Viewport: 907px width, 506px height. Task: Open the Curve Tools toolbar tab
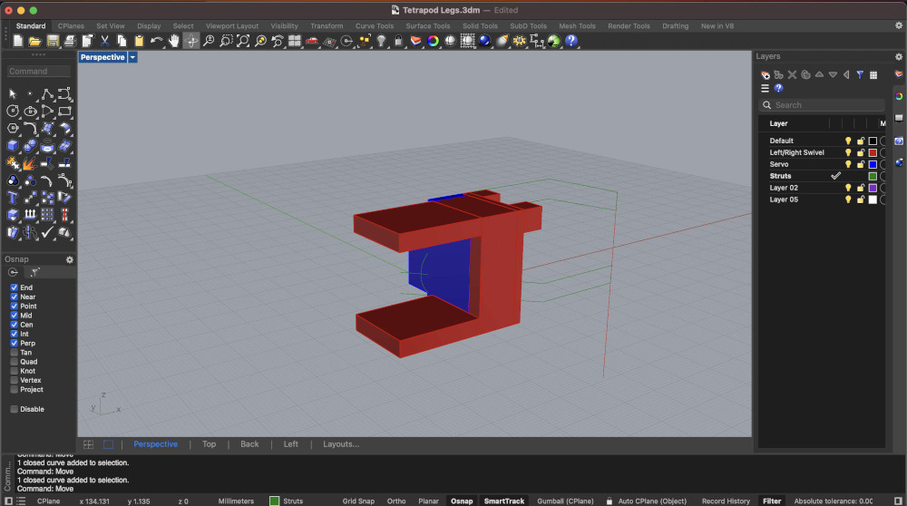click(375, 26)
